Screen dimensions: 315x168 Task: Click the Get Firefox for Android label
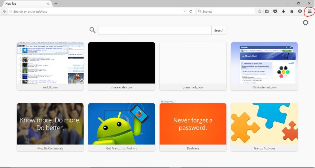pyautogui.click(x=122, y=148)
